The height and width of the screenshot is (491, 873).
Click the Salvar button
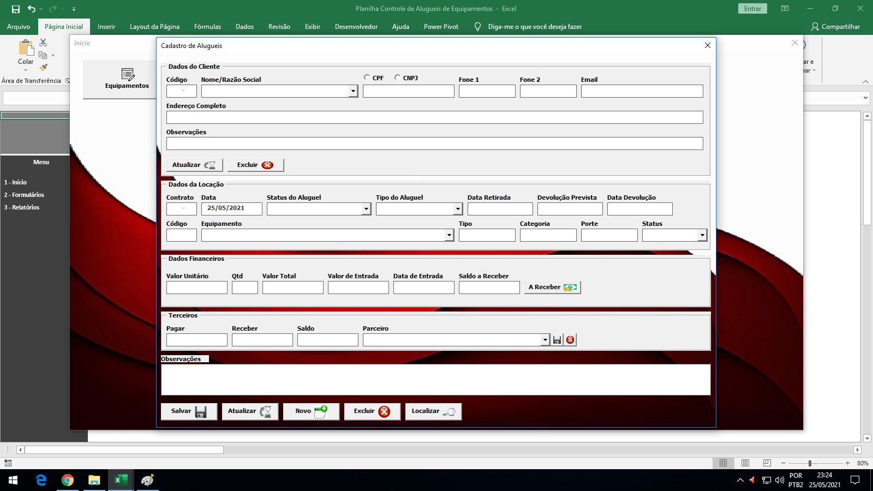point(189,411)
